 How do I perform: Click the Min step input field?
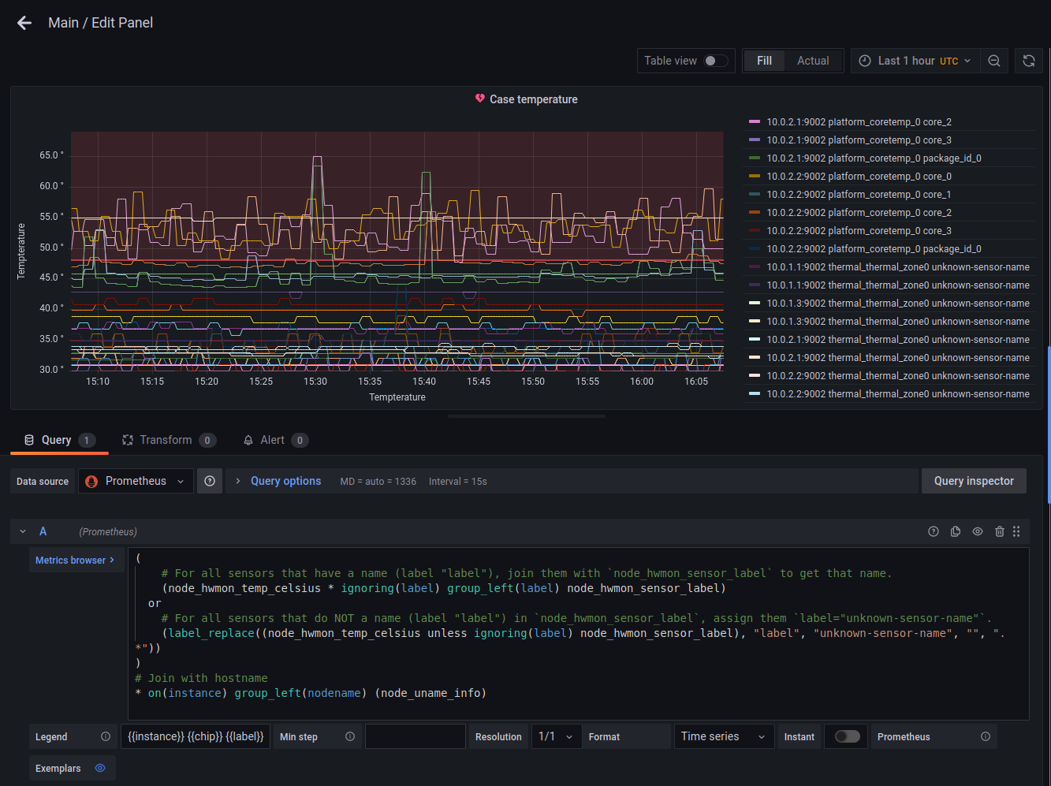pyautogui.click(x=415, y=736)
